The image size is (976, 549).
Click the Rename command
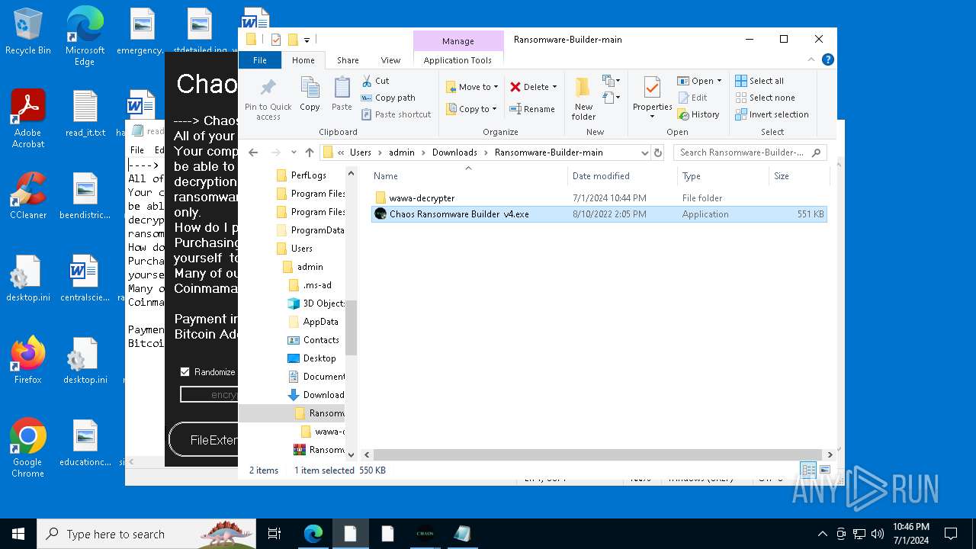tap(531, 109)
